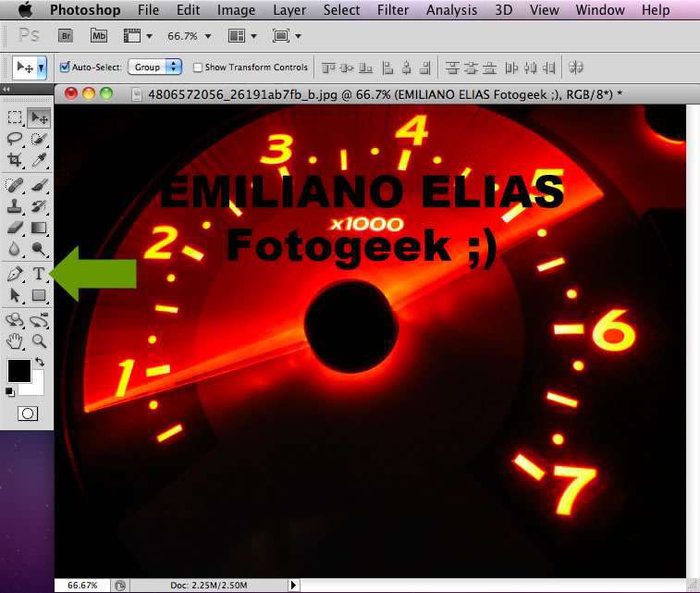Pick the Crop tool
700x593 pixels.
coord(15,160)
